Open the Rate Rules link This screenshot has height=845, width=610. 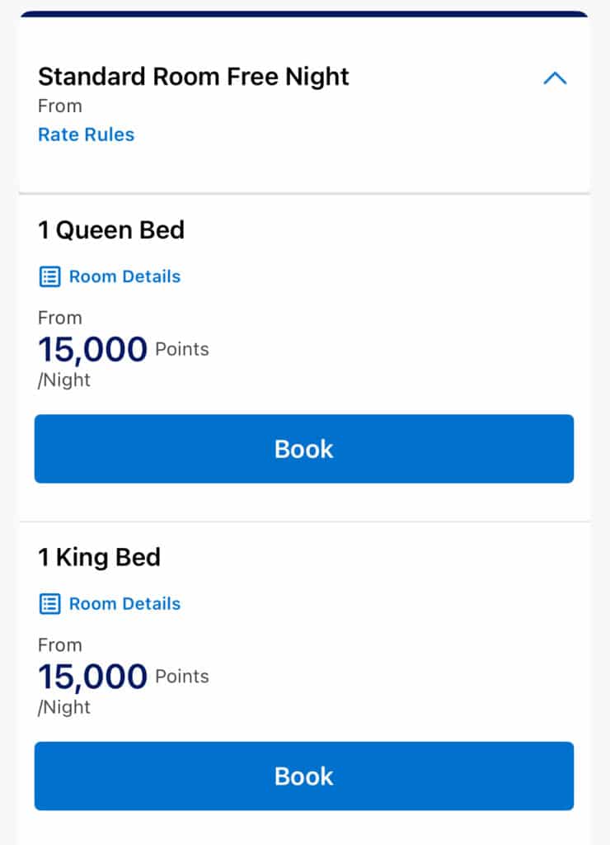pos(87,135)
